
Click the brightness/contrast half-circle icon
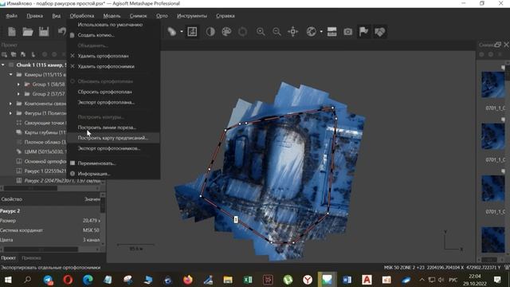(x=210, y=32)
